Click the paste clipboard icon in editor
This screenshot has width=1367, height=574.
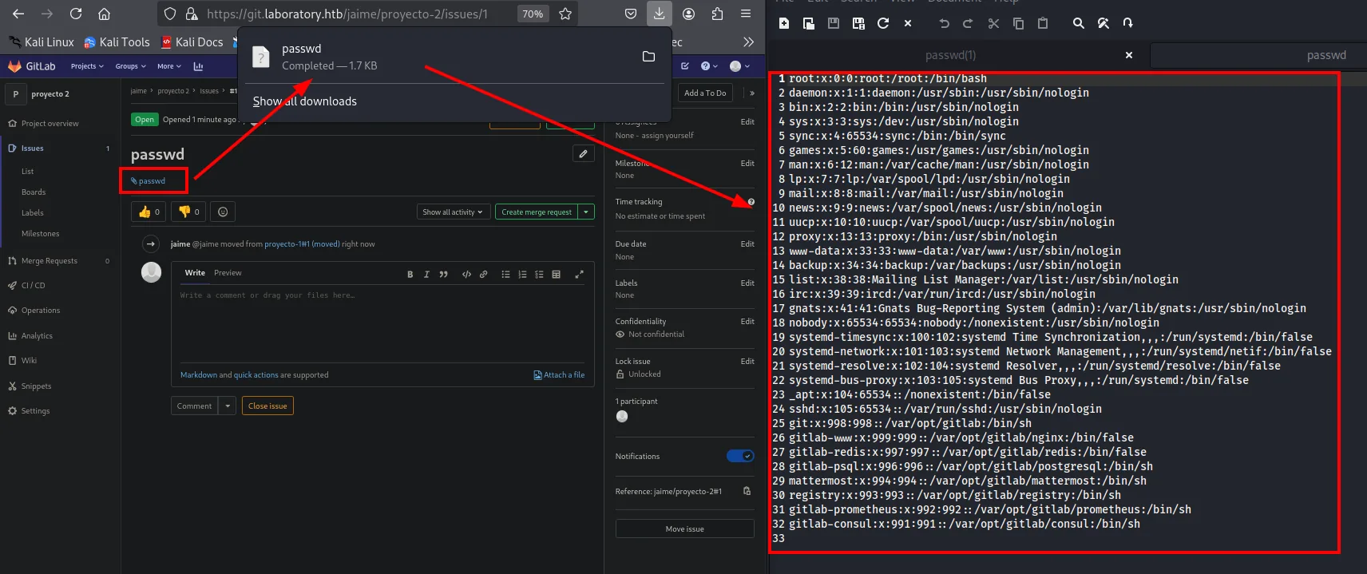[1043, 23]
